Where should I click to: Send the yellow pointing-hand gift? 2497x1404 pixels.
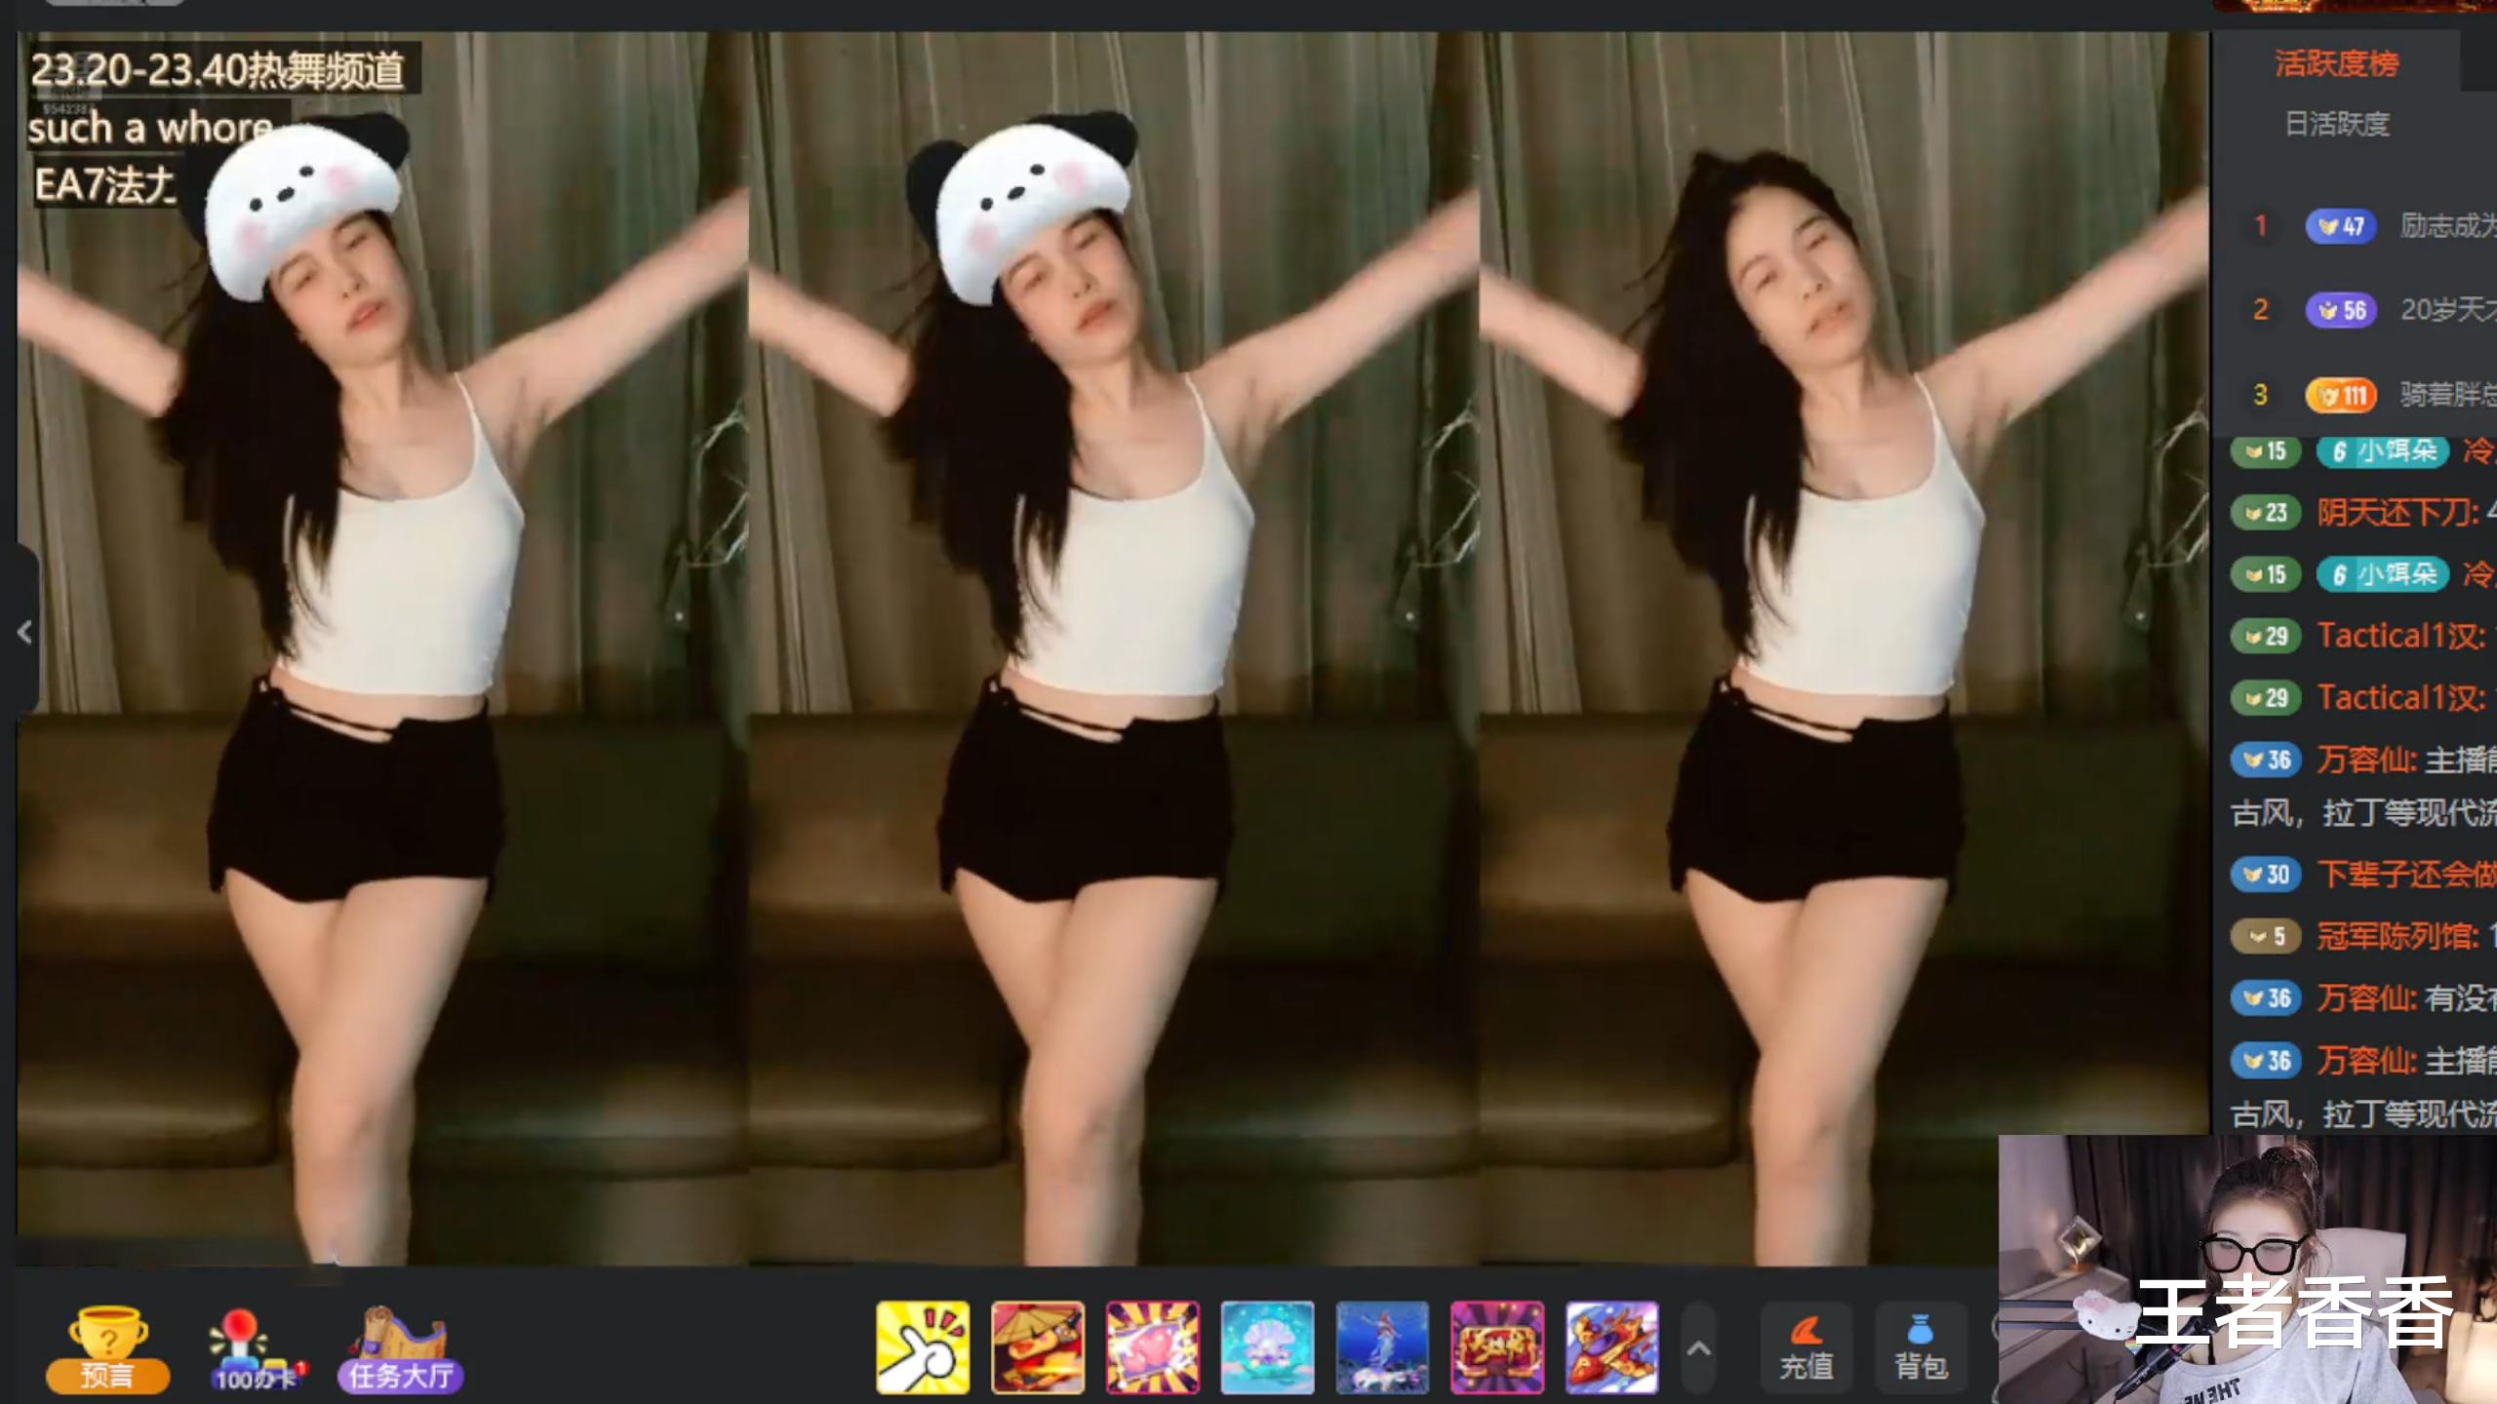coord(922,1346)
